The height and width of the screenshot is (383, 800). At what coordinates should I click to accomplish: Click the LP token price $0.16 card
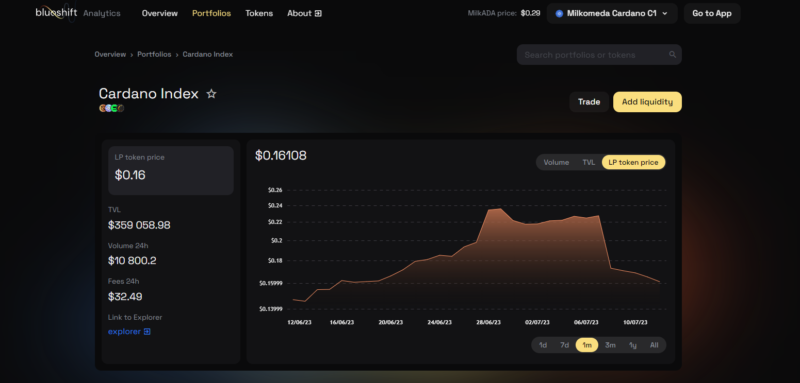171,170
